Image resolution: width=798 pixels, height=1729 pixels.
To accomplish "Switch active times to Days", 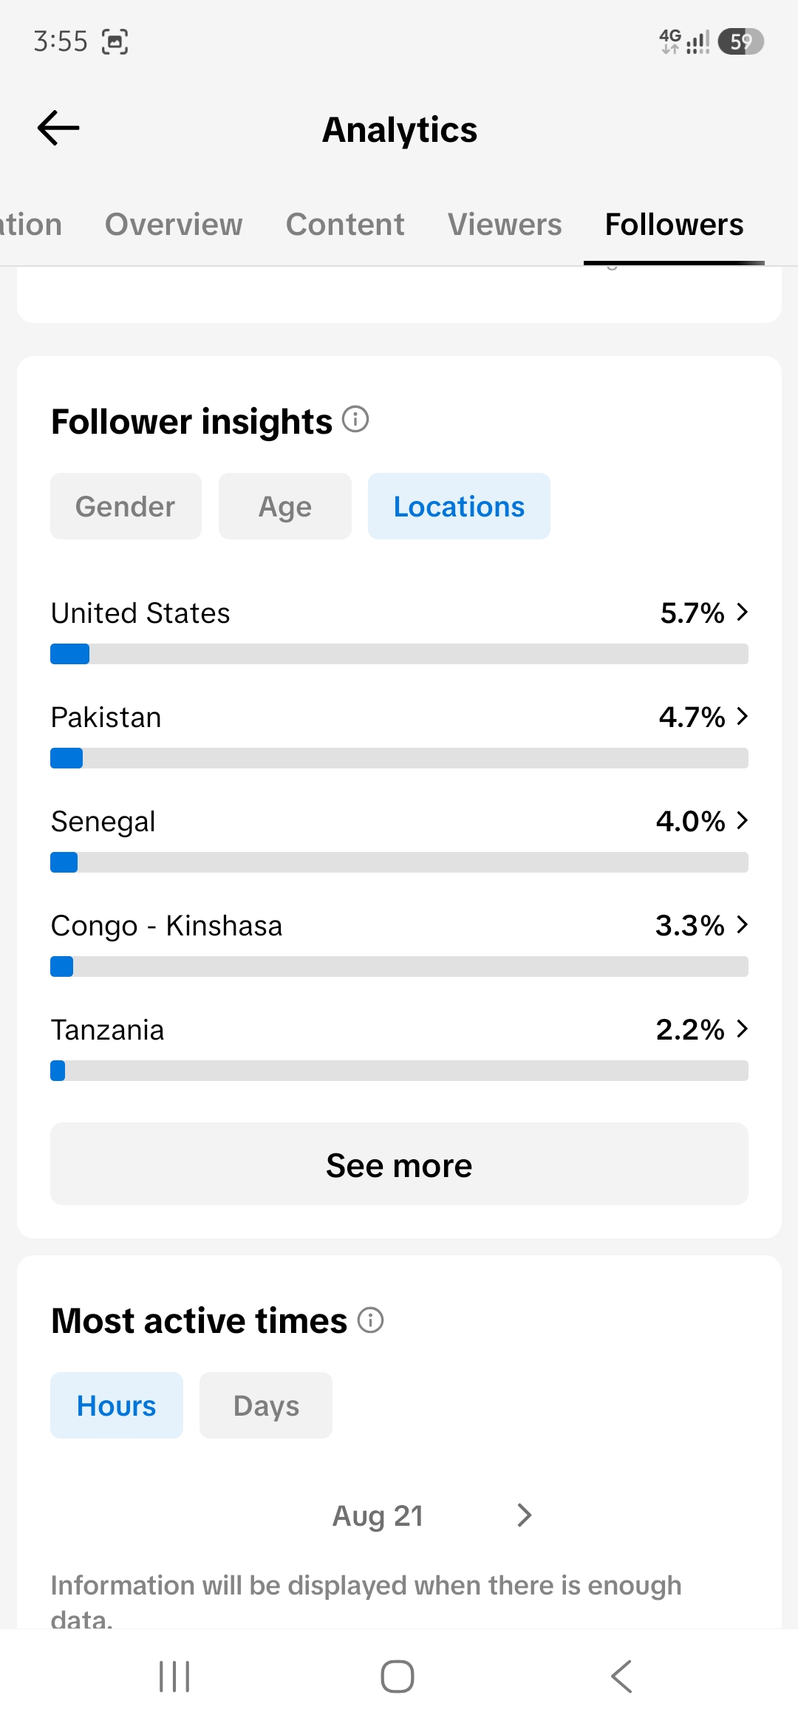I will click(x=266, y=1405).
